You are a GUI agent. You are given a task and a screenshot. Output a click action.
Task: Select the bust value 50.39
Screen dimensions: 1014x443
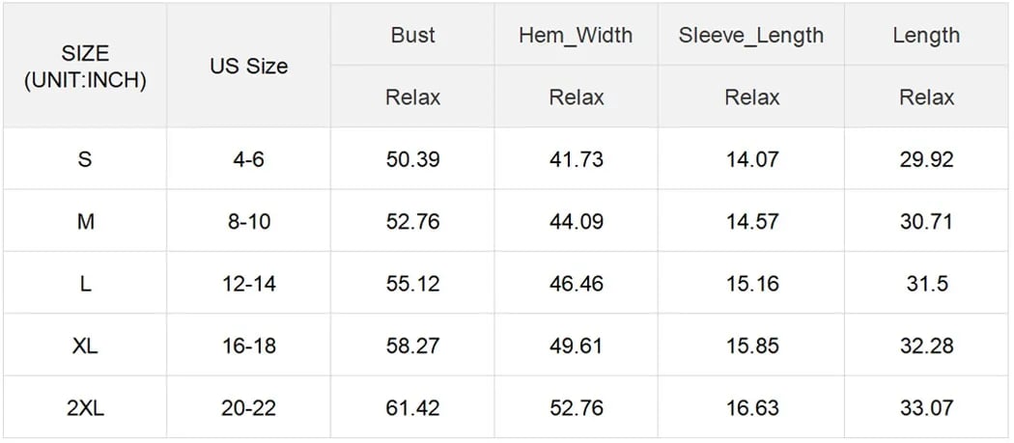pyautogui.click(x=412, y=159)
